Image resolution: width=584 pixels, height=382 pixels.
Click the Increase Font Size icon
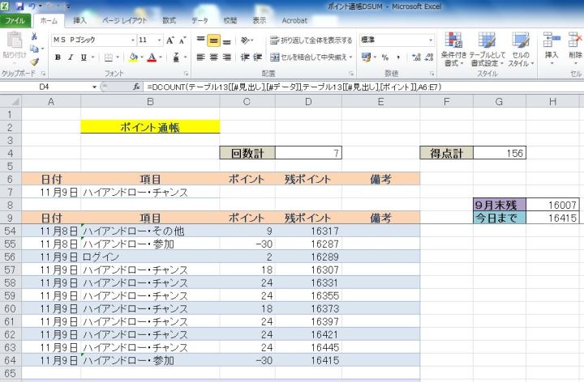170,40
